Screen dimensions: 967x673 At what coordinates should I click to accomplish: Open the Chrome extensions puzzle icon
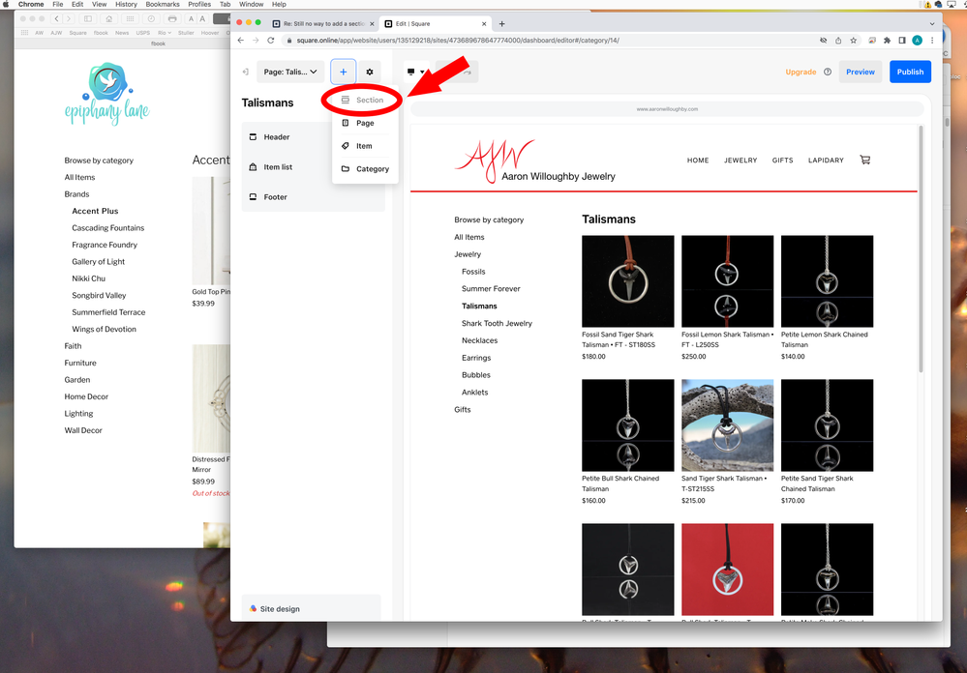[887, 41]
